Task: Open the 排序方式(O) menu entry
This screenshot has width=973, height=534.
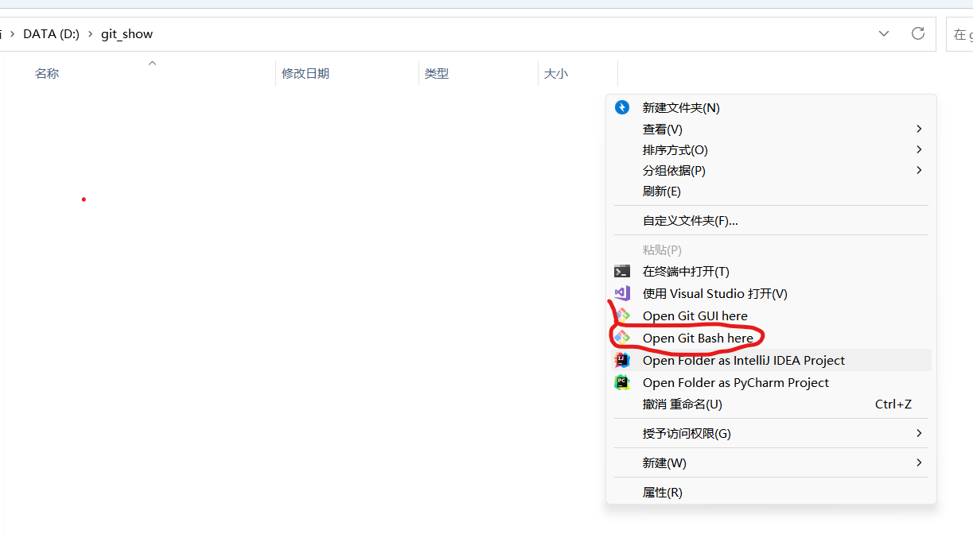Action: coord(771,149)
